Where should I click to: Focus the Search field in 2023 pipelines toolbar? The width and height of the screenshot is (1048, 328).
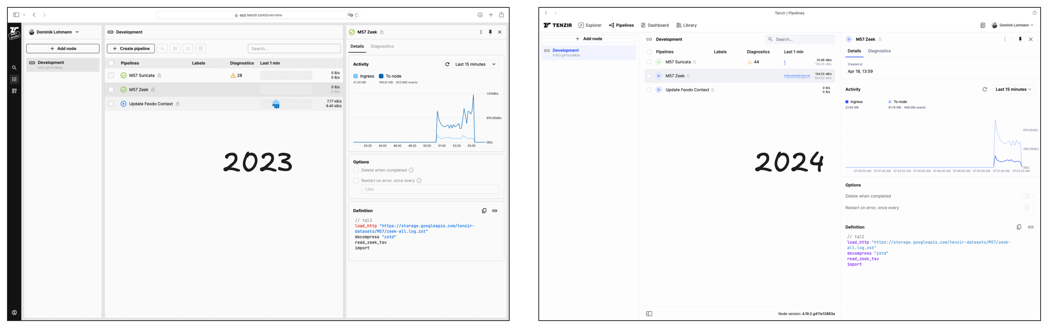(x=294, y=49)
